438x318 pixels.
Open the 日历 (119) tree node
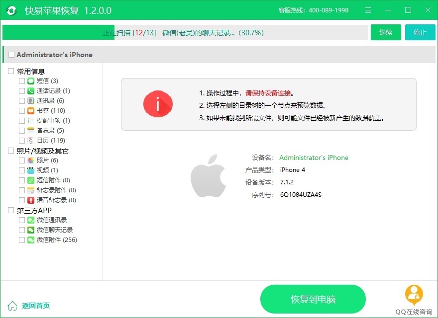[x=51, y=141]
